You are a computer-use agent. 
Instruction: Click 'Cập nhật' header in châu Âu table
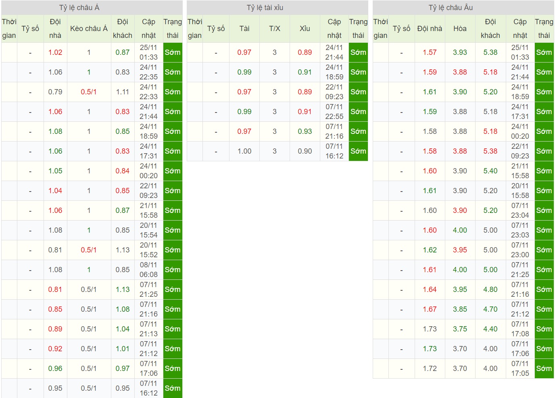(520, 29)
